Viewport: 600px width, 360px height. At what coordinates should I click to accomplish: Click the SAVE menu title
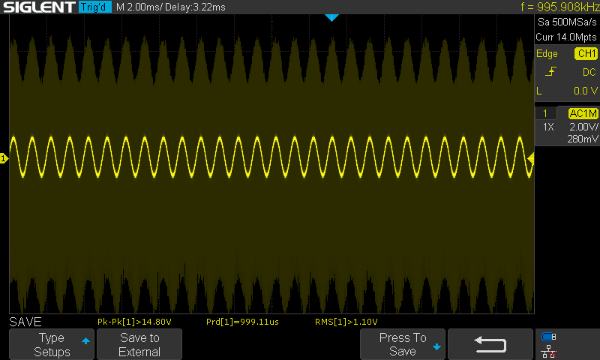(25, 322)
